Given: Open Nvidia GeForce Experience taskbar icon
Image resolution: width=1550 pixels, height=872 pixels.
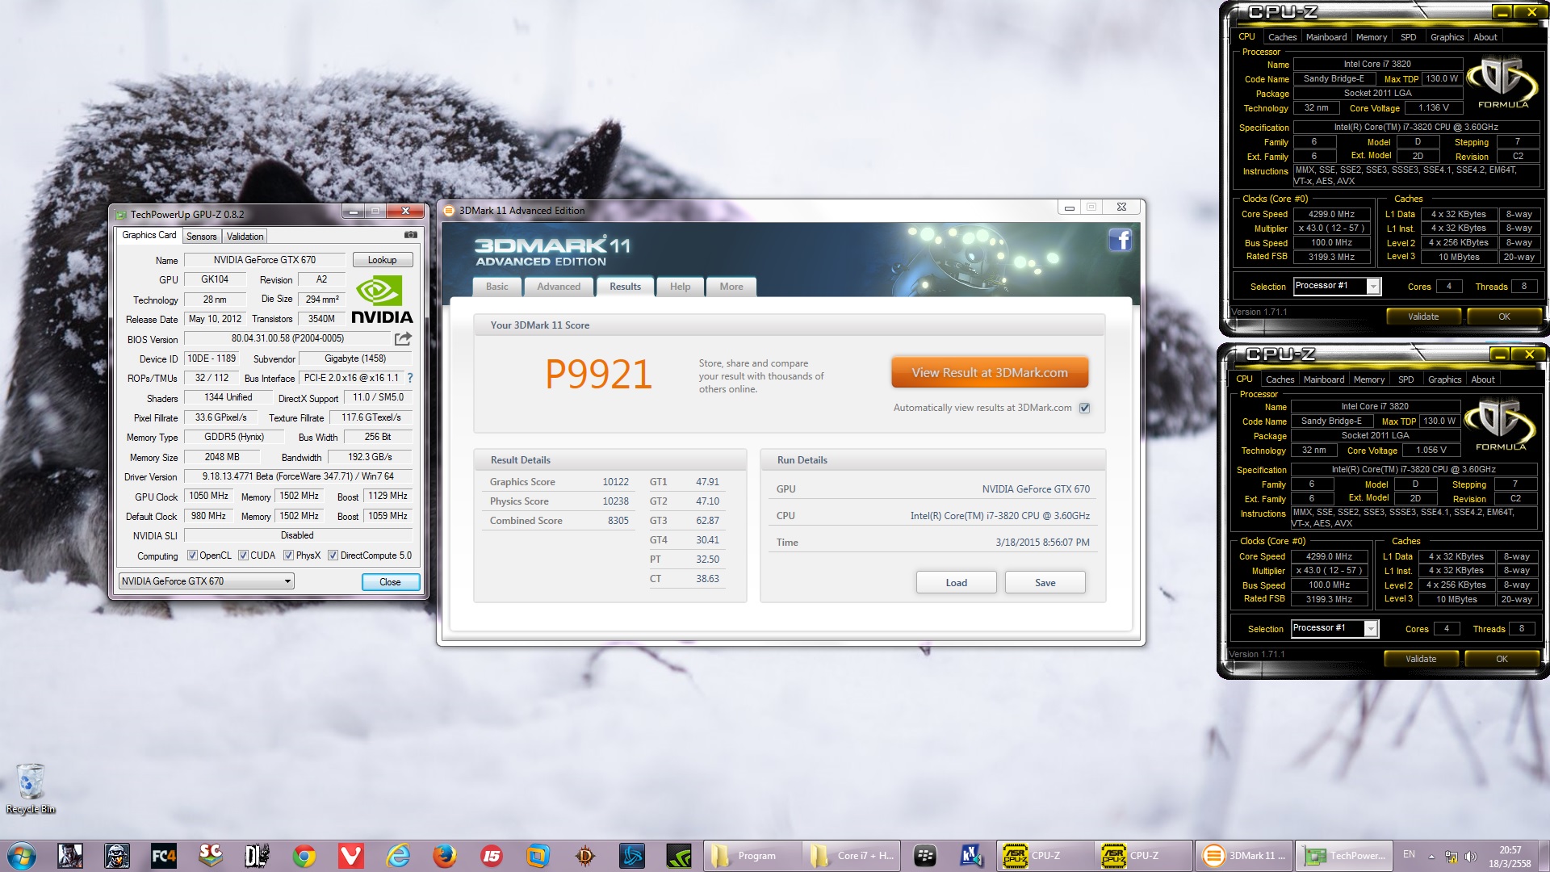Looking at the screenshot, I should tap(678, 855).
